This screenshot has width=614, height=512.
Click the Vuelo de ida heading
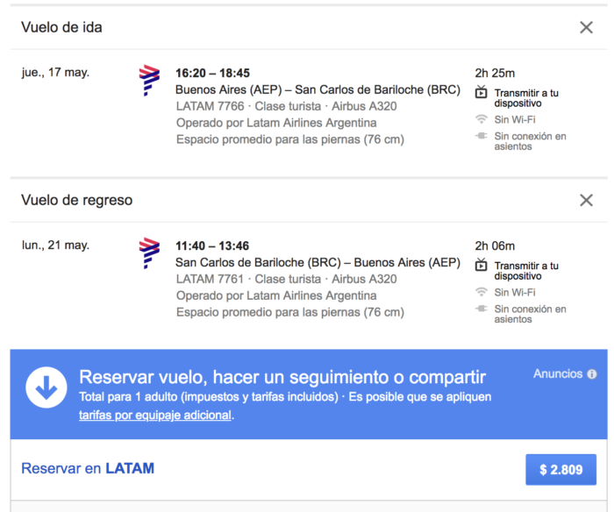[61, 27]
